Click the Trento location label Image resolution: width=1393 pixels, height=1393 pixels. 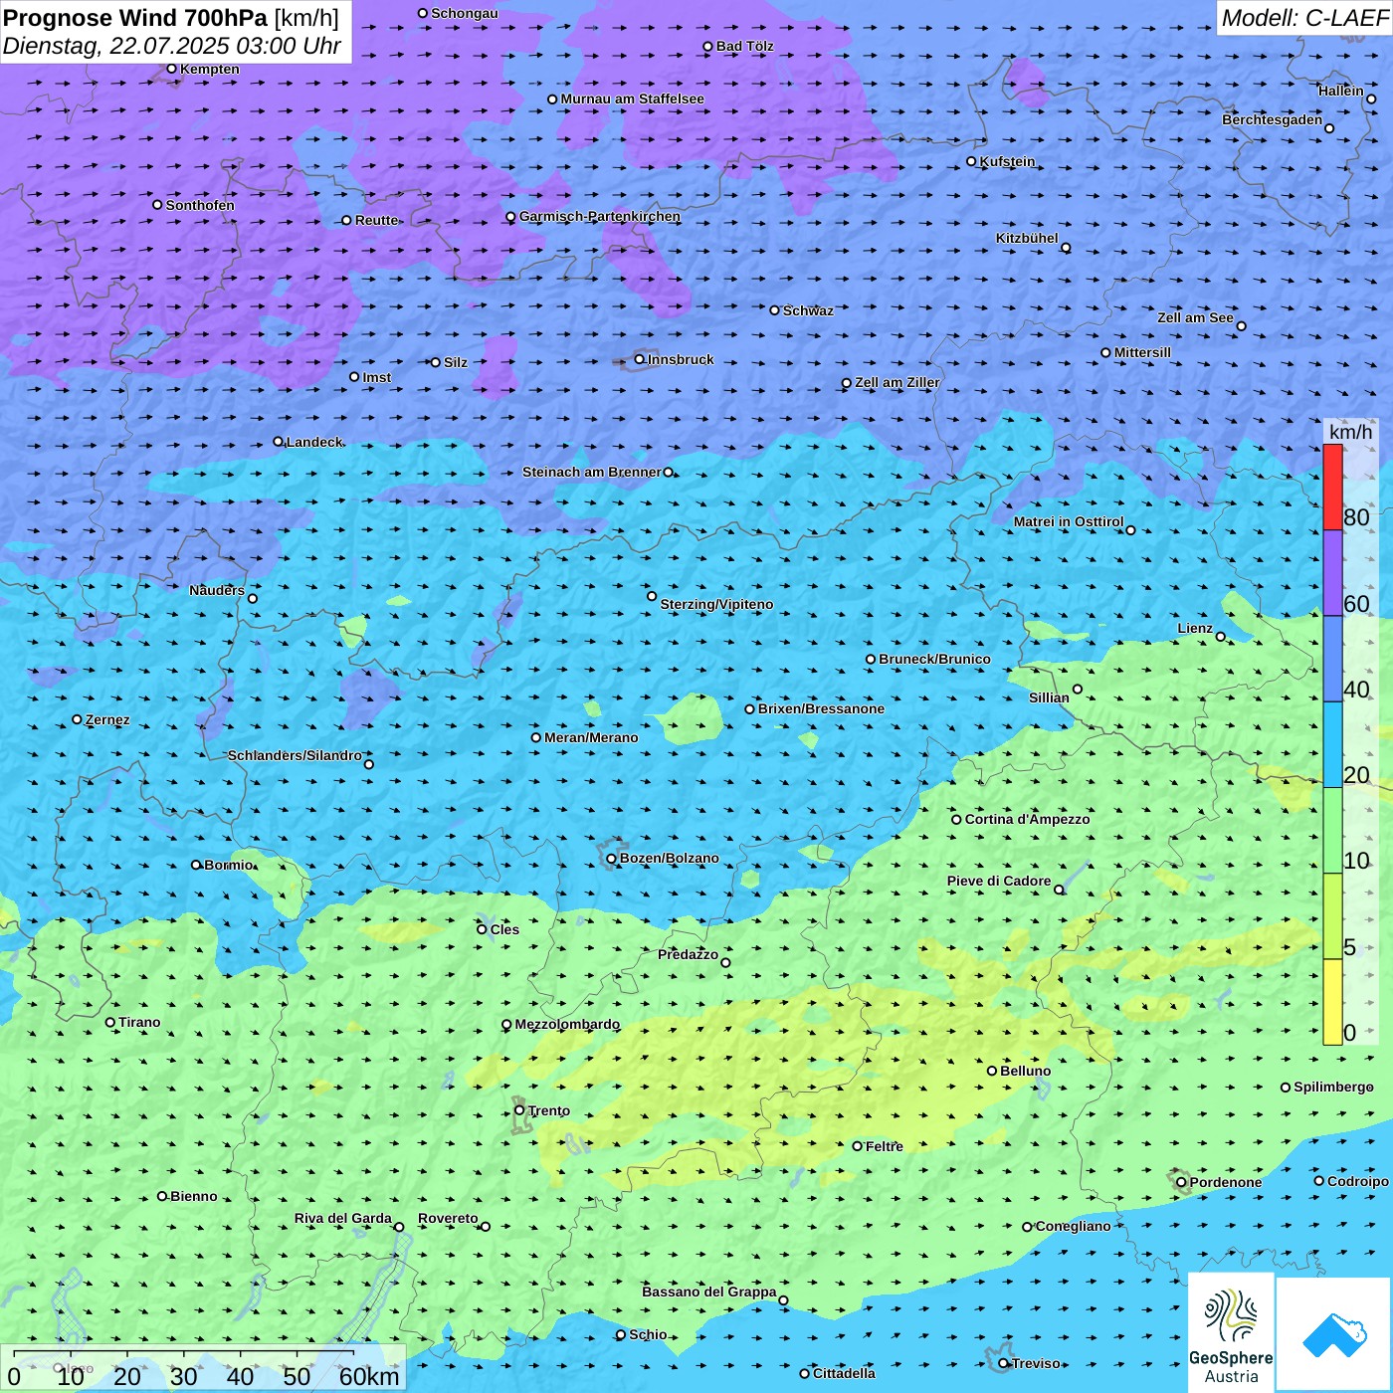point(549,1110)
